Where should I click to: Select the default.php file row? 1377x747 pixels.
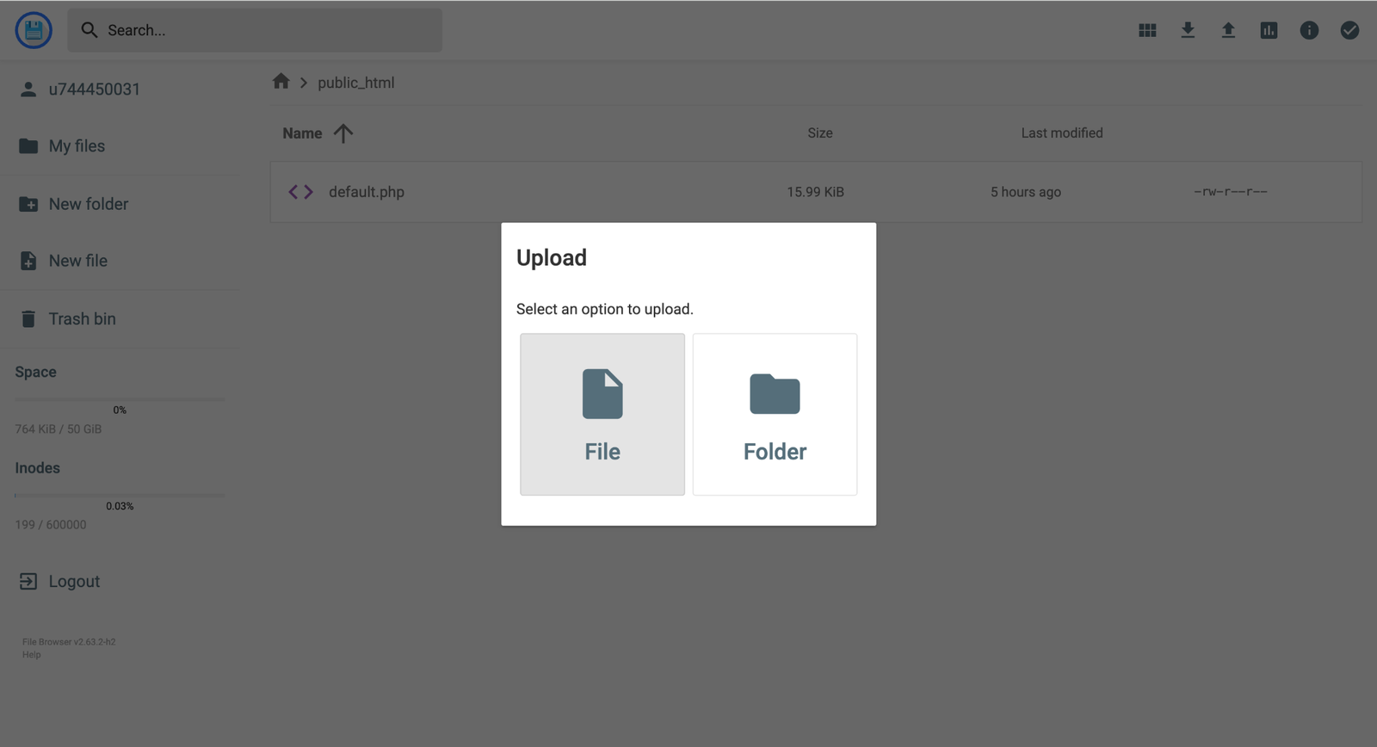coord(816,192)
